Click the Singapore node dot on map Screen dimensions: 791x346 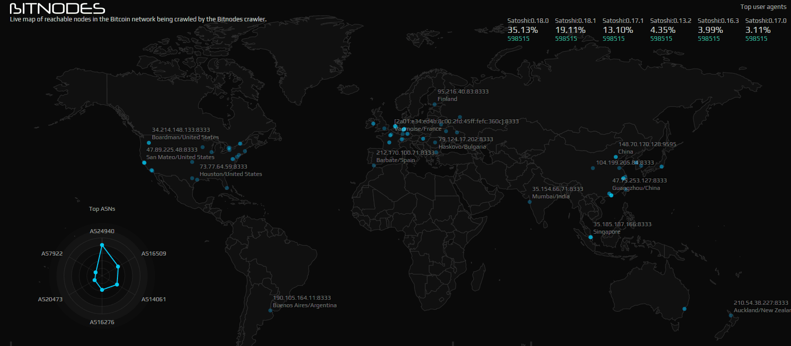pos(591,237)
